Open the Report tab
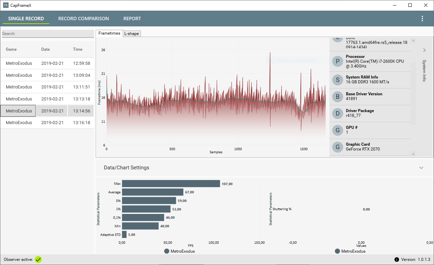This screenshot has height=265, width=434. coord(132,19)
